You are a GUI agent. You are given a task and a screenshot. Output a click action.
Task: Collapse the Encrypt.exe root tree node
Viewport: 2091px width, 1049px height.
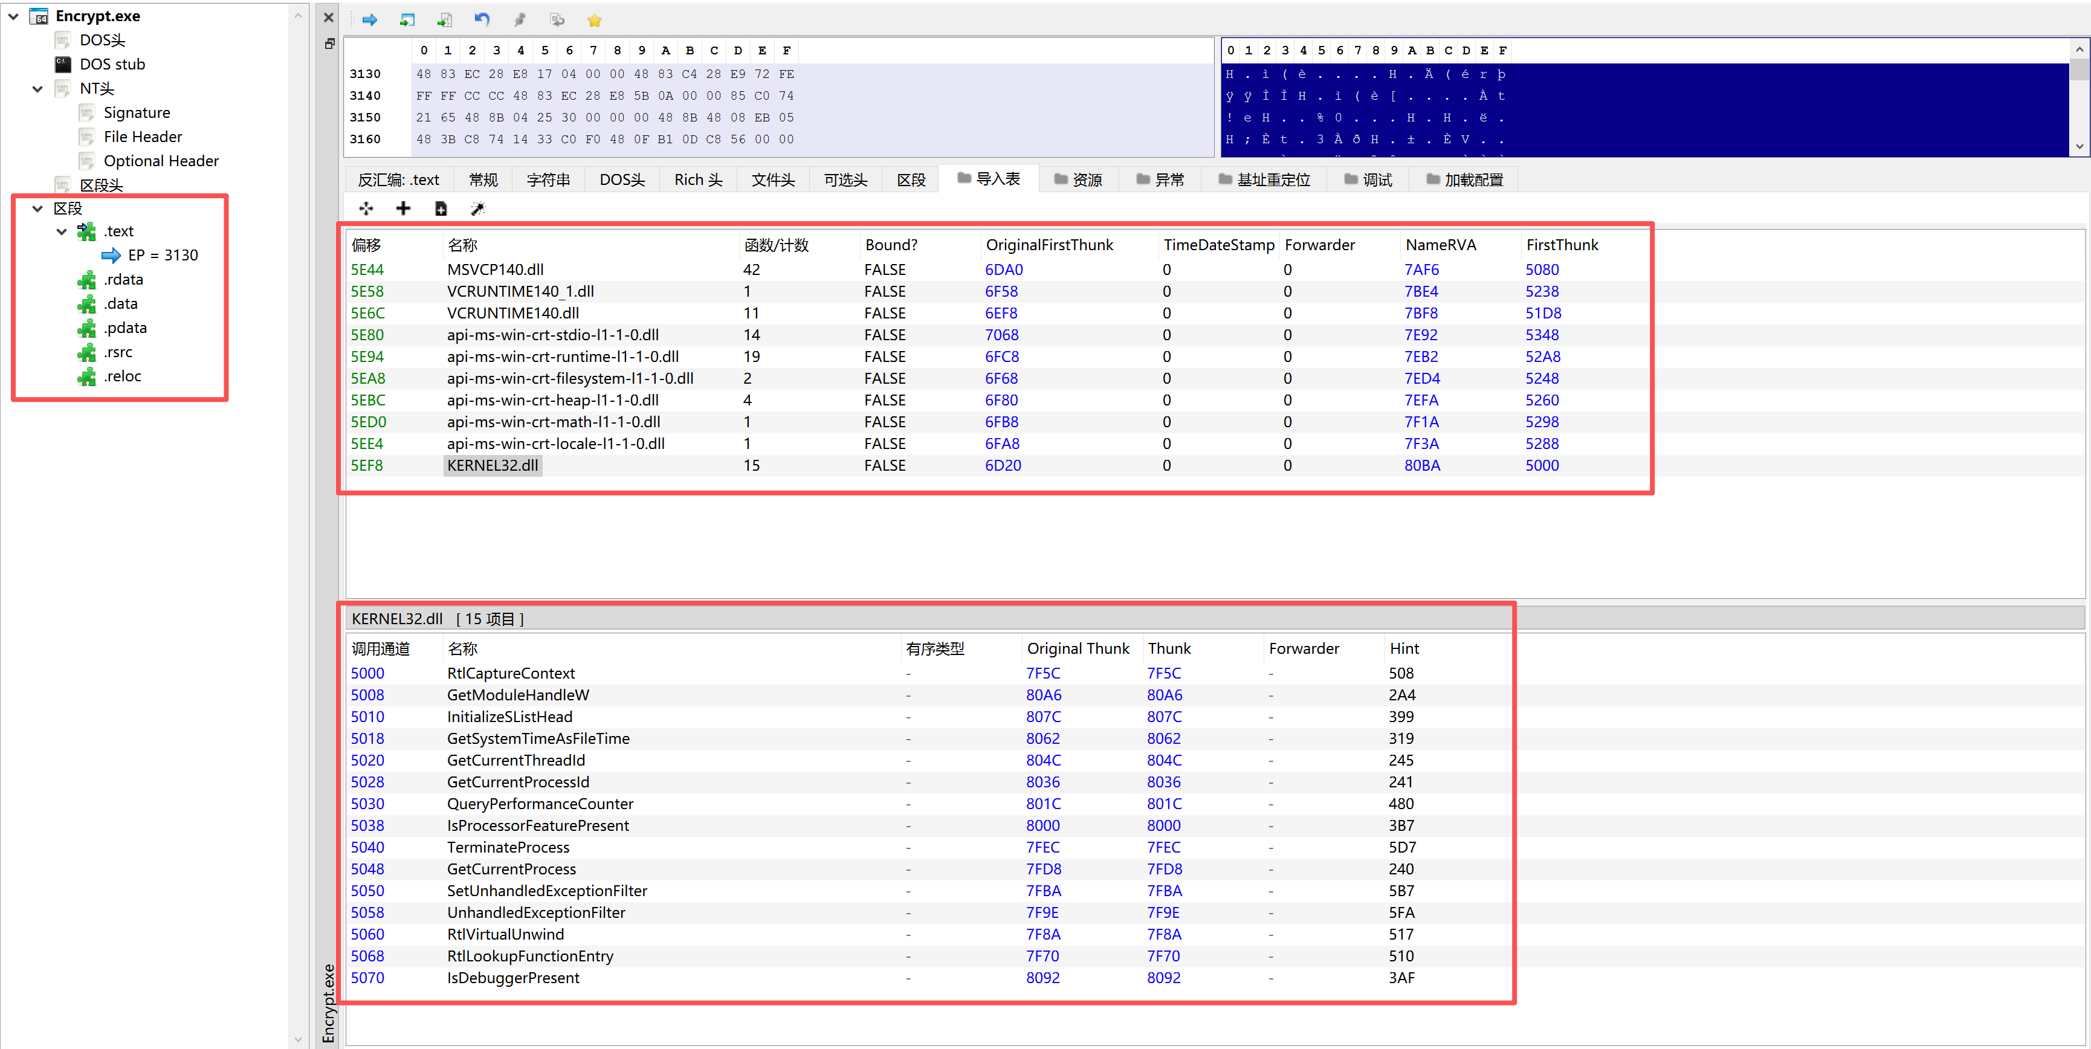pyautogui.click(x=14, y=16)
